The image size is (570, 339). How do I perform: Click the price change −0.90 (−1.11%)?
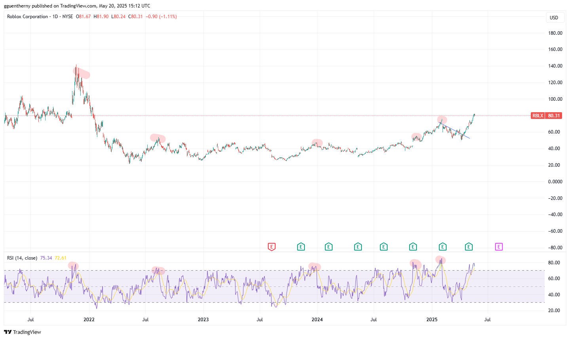[x=161, y=17]
